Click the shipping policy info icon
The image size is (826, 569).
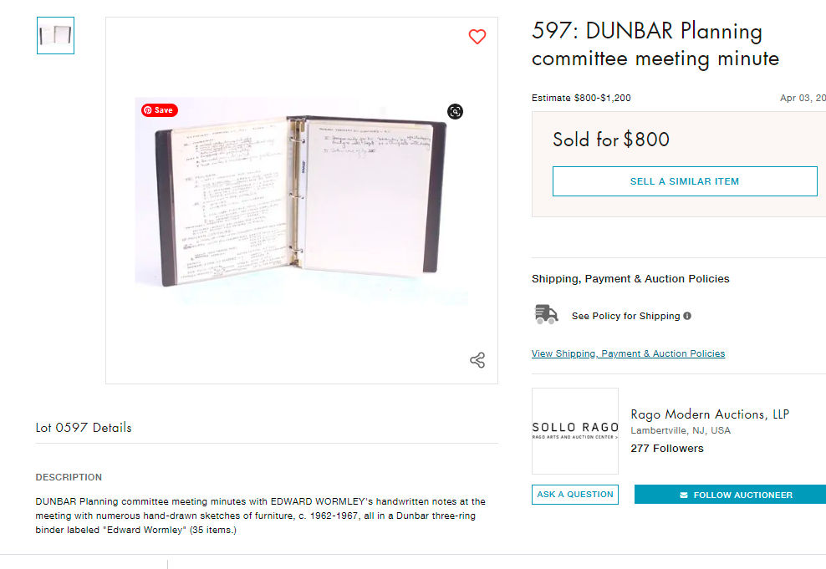click(687, 316)
